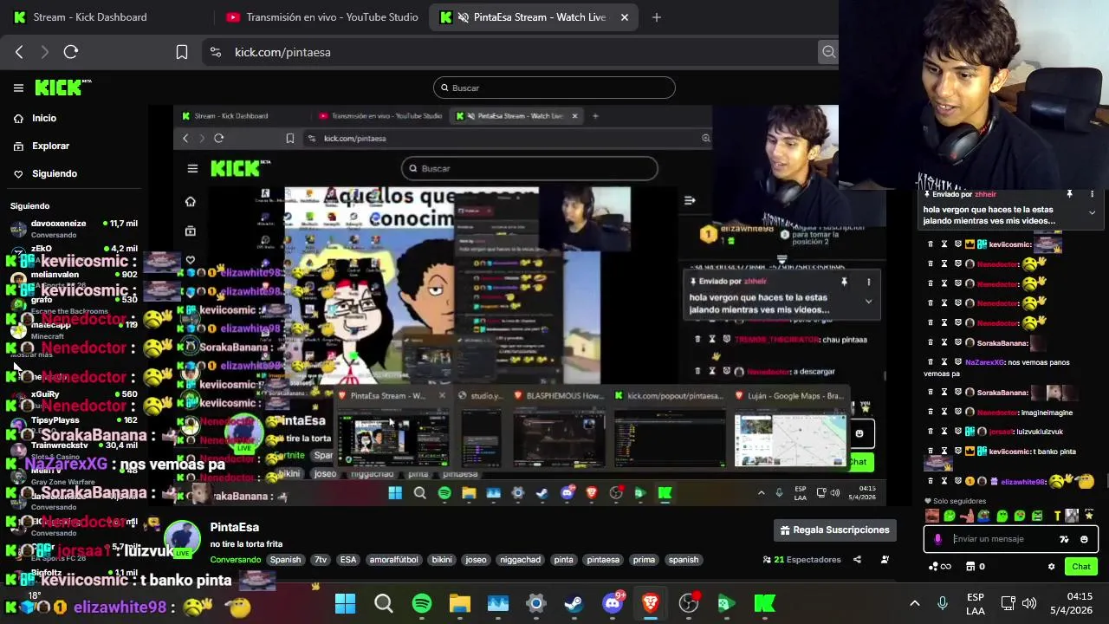The image size is (1109, 624).
Task: Pin icon on the zhheir pinned message
Action: [1070, 194]
